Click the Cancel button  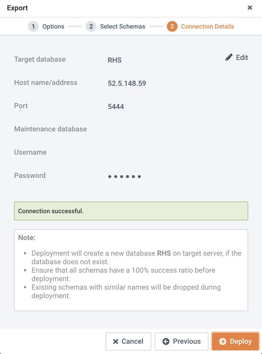pos(128,341)
